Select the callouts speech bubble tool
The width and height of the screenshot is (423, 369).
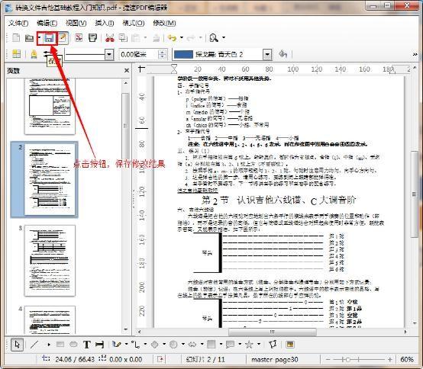click(x=230, y=345)
